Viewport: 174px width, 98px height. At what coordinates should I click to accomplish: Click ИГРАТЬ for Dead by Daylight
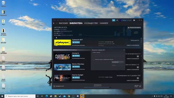tap(76, 78)
